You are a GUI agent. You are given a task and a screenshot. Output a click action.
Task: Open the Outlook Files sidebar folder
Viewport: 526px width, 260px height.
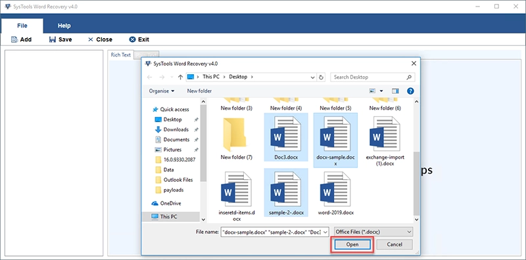coord(174,180)
